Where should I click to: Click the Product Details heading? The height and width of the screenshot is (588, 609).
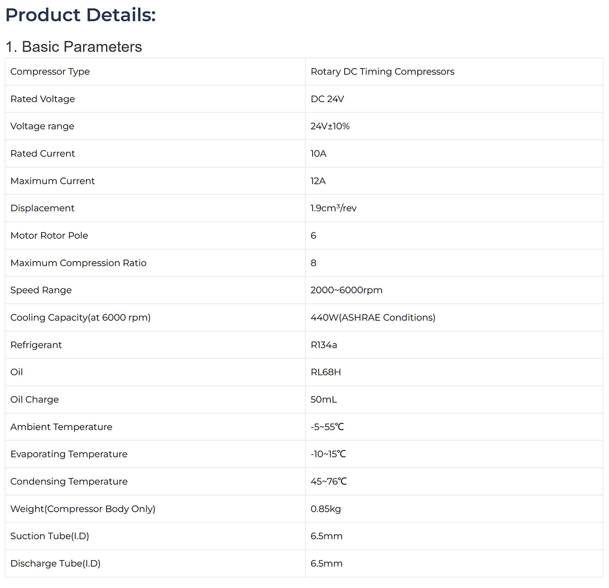[80, 15]
